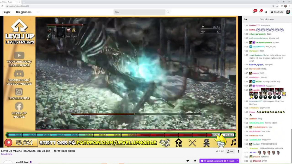
Task: Toggle the notification bell for LevelUpNor
Action: pyautogui.click(x=195, y=161)
